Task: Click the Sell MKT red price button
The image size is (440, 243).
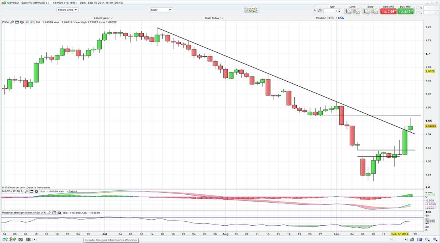Action: (x=388, y=12)
